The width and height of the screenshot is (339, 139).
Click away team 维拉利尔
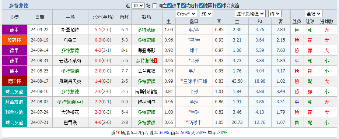(x=146, y=102)
